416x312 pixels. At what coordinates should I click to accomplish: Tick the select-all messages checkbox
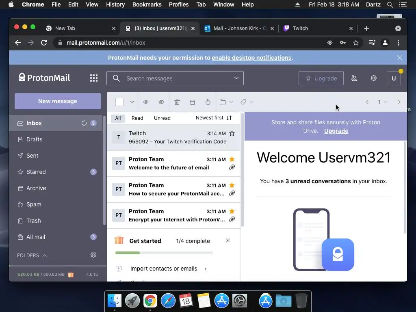(x=119, y=102)
